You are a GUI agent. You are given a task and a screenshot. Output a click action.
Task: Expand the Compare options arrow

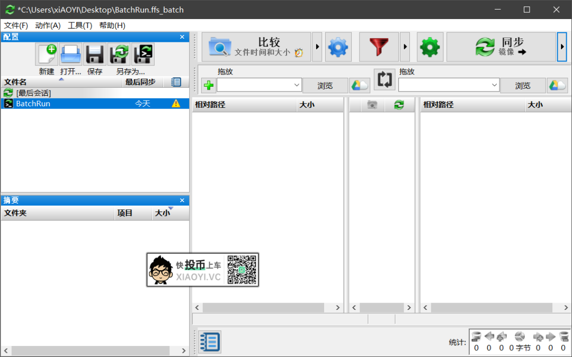pos(317,47)
